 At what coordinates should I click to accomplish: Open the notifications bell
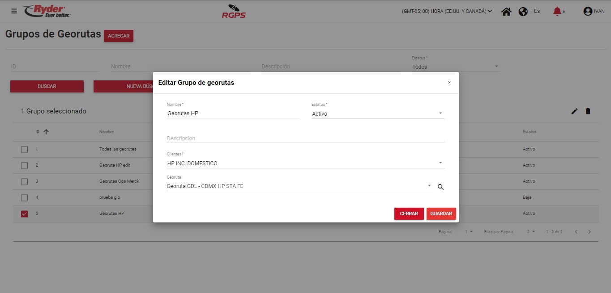[557, 11]
